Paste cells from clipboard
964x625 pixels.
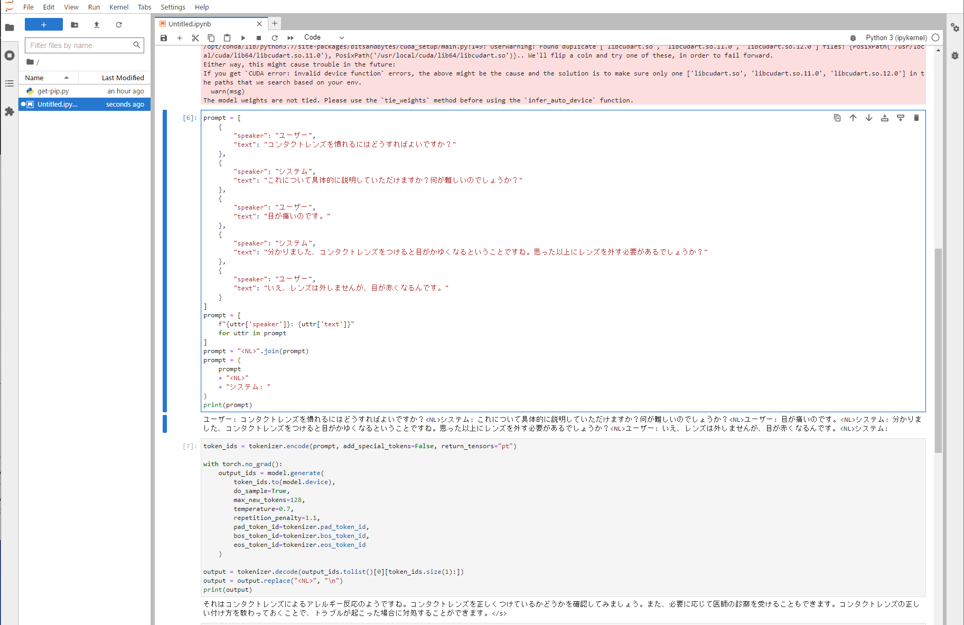coord(227,37)
